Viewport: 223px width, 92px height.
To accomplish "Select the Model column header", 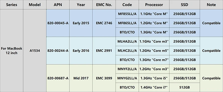I will coord(35,5).
